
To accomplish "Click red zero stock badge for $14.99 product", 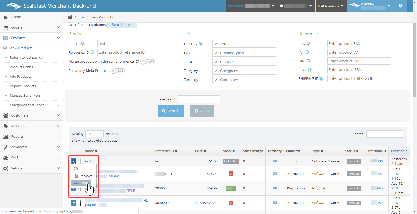I will [x=231, y=174].
